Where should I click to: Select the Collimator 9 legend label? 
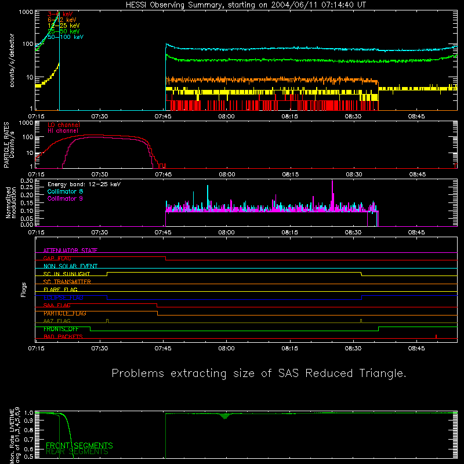[x=65, y=198]
